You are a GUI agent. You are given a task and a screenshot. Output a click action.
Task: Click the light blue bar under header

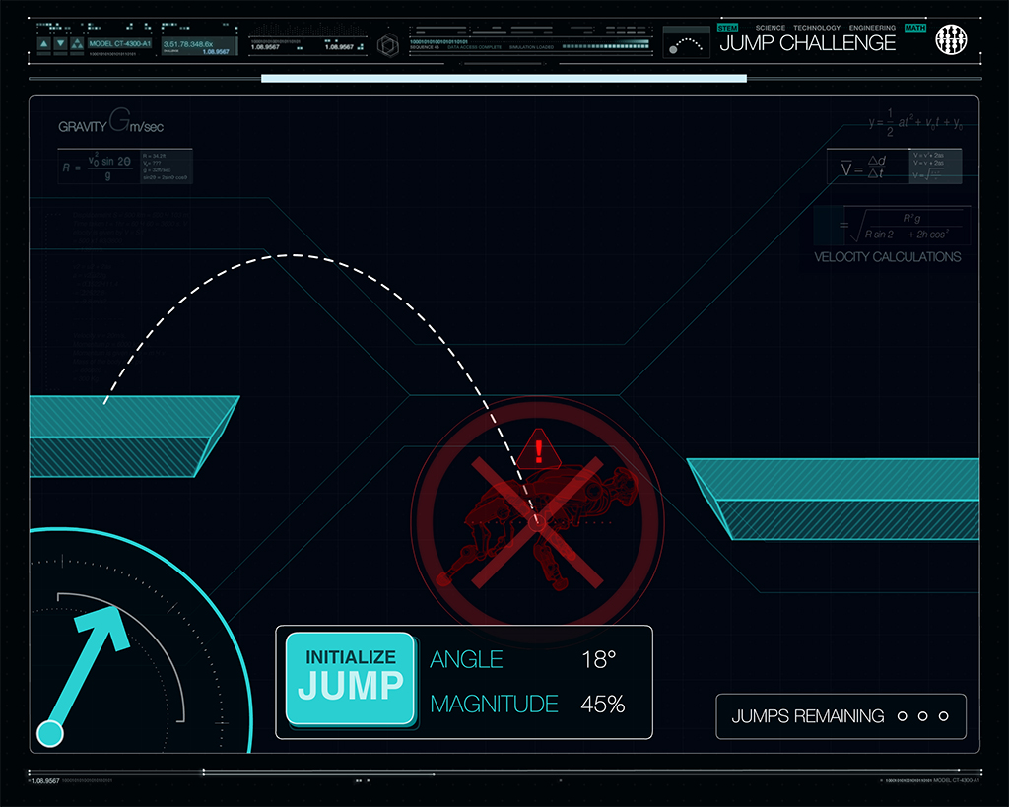(504, 79)
